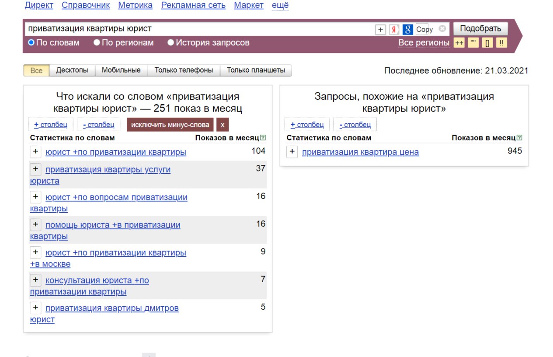
Task: Switch to the 'Все' devices tab
Action: [36, 70]
